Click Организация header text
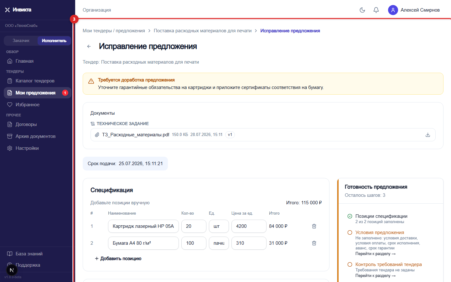 click(97, 10)
